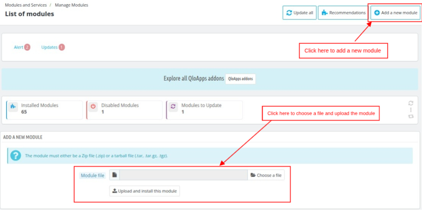
Task: Select the Modules to Update card
Action: pos(204,110)
